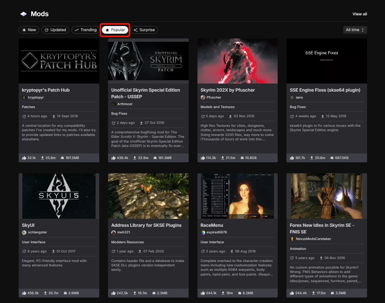
Task: Open author profile link kryptopyr
Action: tap(36, 97)
